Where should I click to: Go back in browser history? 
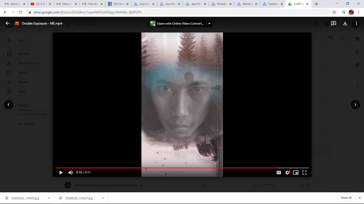coord(5,12)
